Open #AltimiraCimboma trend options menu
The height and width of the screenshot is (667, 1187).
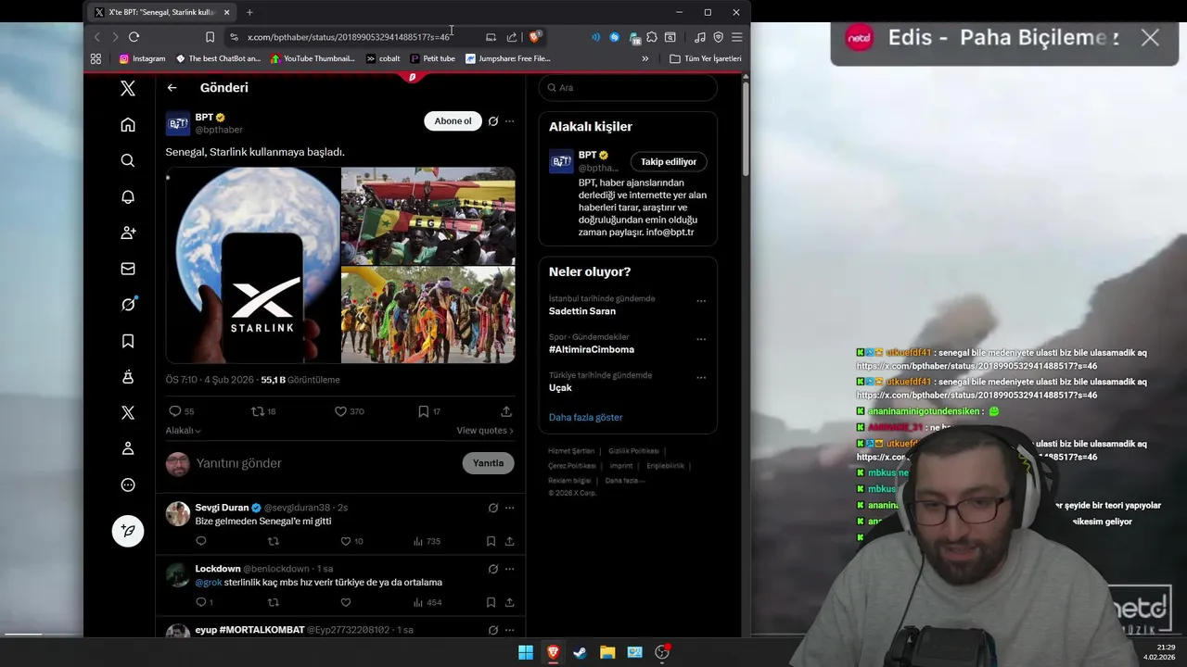[701, 339]
